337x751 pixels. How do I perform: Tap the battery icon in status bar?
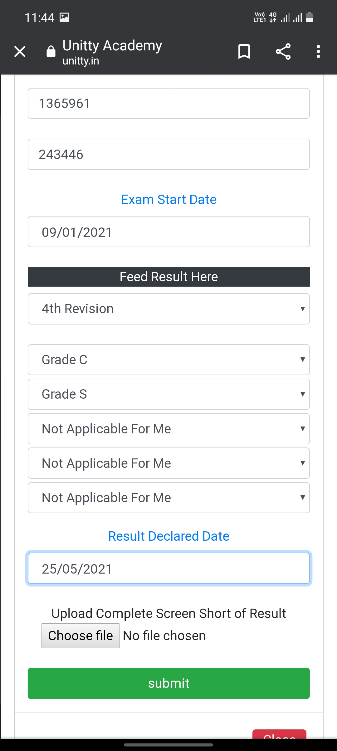click(309, 17)
